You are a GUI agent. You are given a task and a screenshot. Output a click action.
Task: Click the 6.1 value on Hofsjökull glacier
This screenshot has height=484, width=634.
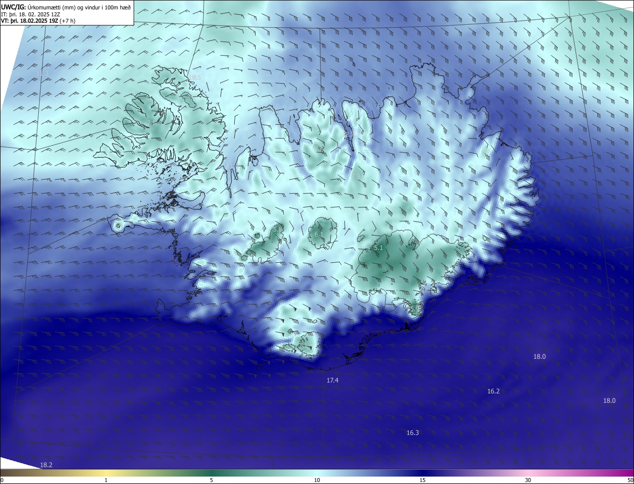[x=319, y=235]
